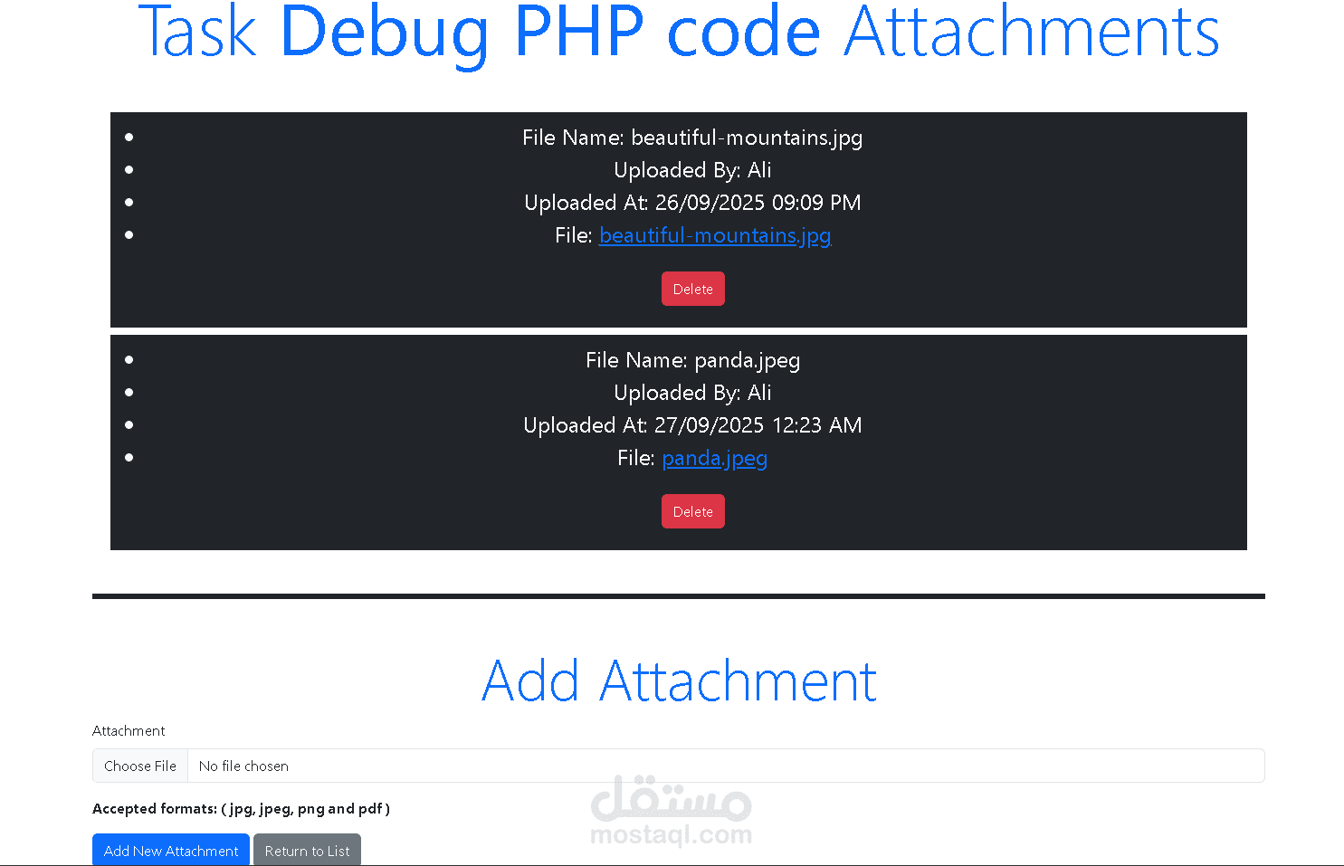The height and width of the screenshot is (866, 1344).
Task: Click 'Uploaded By: Ali' in the mountains card
Action: 692,170
